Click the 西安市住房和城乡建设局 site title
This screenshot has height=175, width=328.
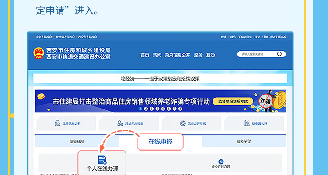[x=78, y=50]
